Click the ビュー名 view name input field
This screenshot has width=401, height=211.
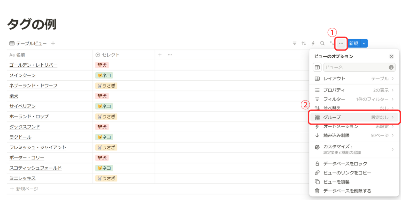coord(355,67)
